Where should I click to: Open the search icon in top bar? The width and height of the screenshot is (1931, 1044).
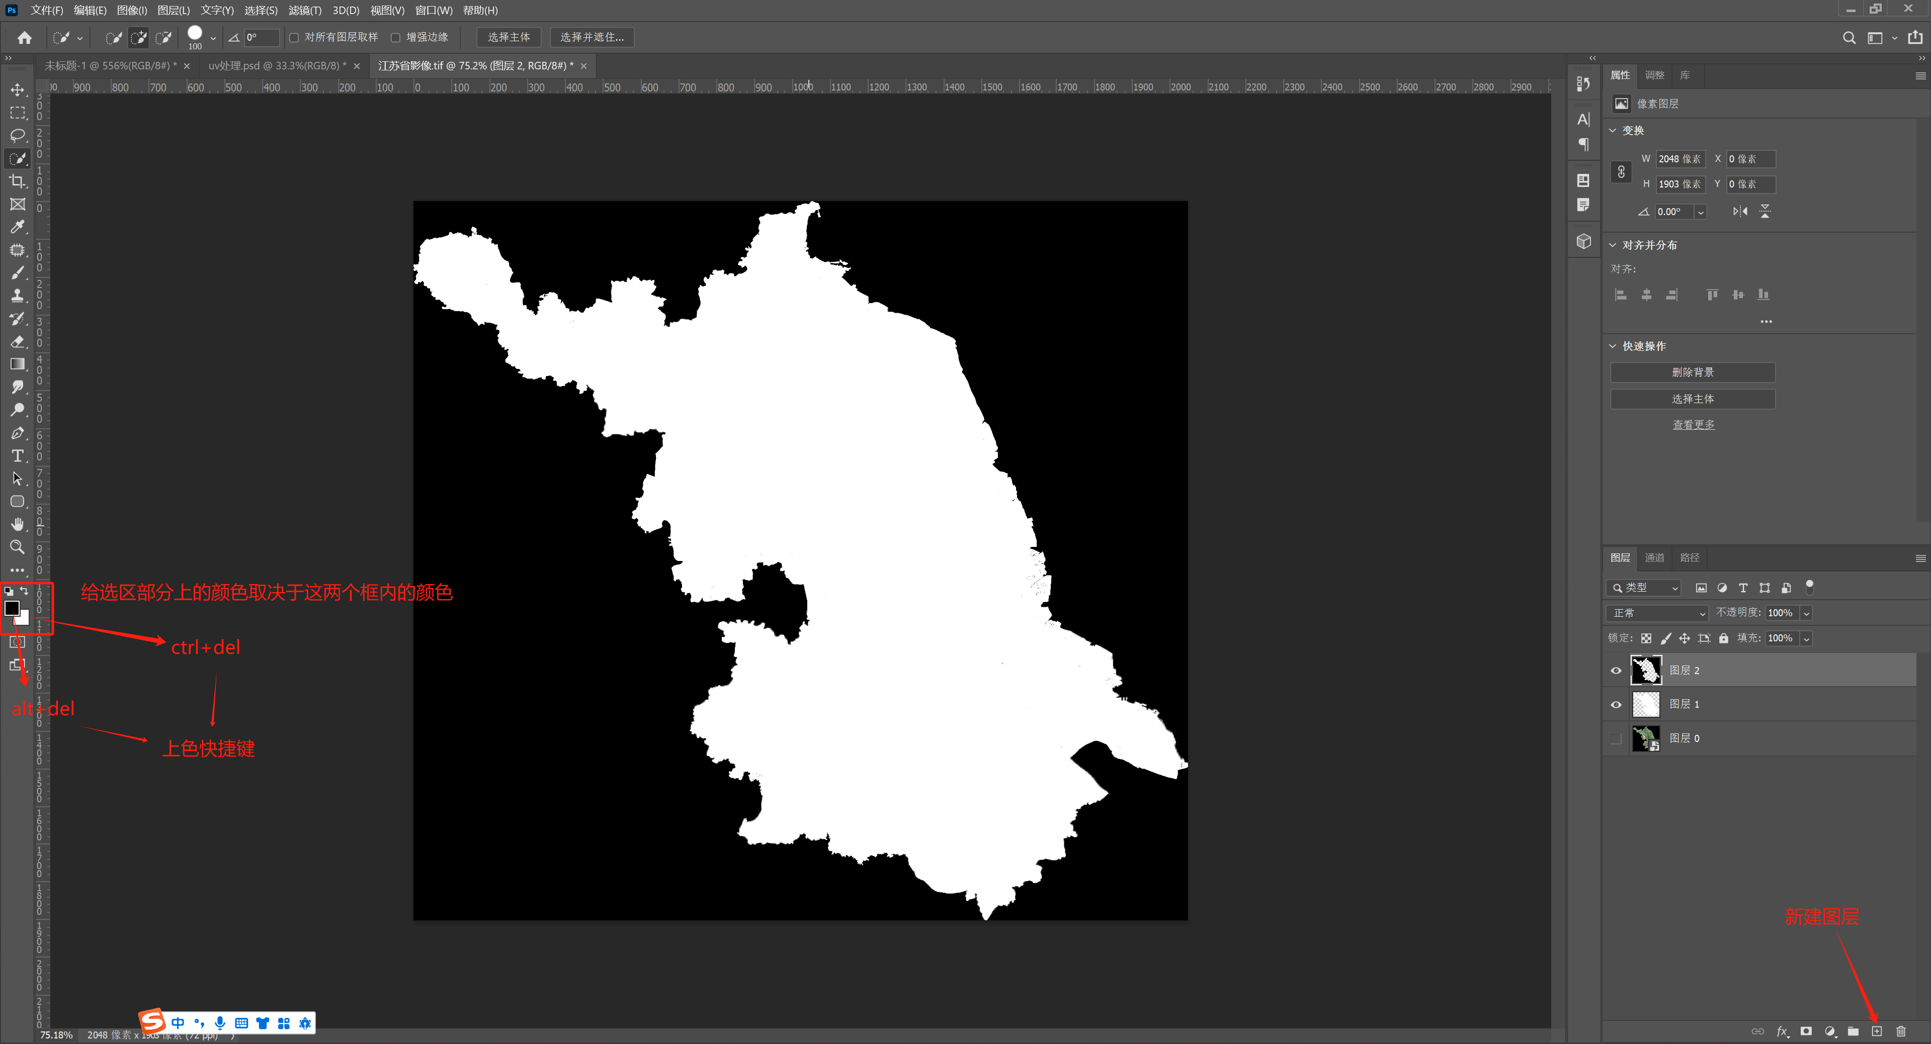[1850, 37]
